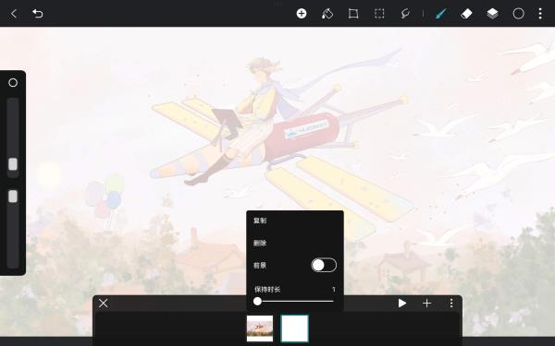Choose the lasso selection tool
This screenshot has width=555, height=346.
coord(405,14)
